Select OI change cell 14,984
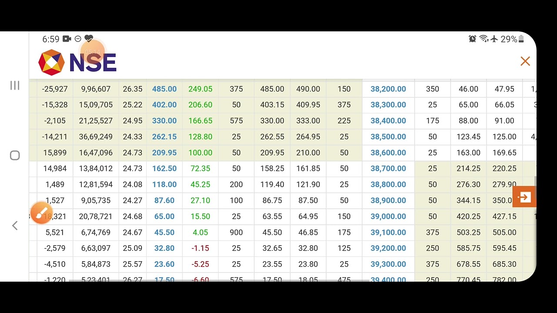 click(55, 169)
